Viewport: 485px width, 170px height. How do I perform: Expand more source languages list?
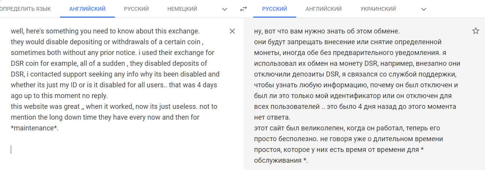(225, 9)
